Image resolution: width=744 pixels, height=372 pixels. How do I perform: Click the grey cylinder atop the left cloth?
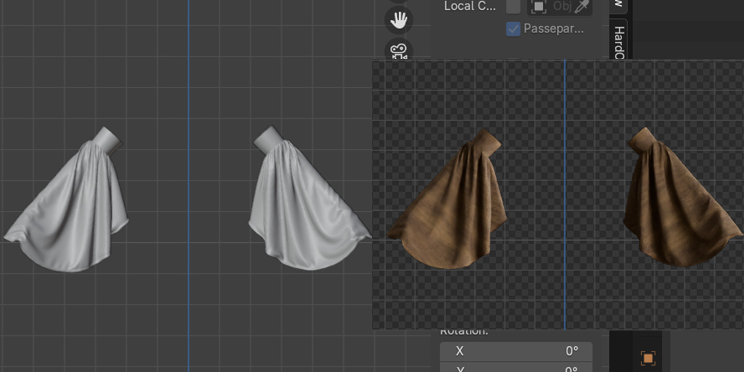pyautogui.click(x=109, y=139)
